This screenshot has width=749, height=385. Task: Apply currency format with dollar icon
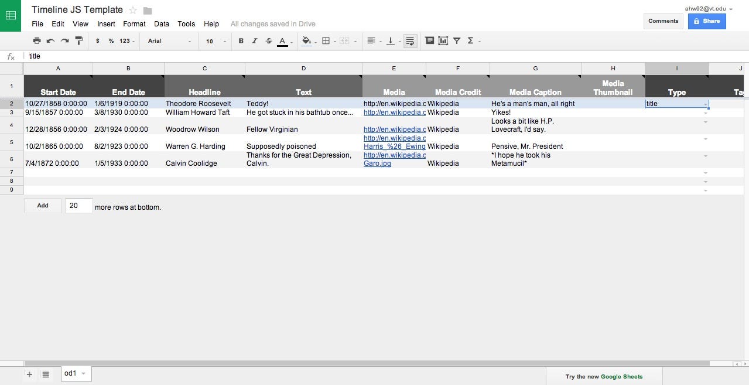point(97,40)
